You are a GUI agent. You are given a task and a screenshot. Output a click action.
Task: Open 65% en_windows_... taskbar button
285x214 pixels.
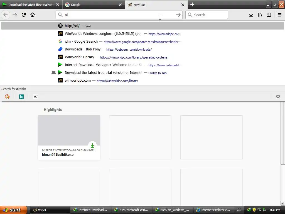coord(173,210)
